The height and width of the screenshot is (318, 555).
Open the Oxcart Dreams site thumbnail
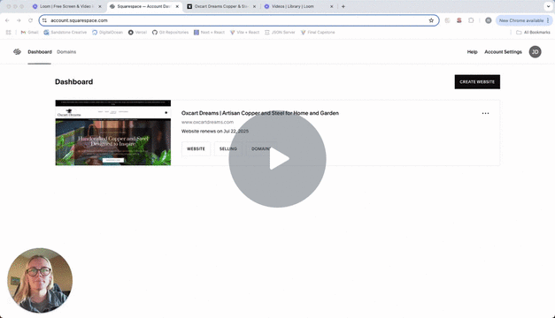pyautogui.click(x=113, y=132)
